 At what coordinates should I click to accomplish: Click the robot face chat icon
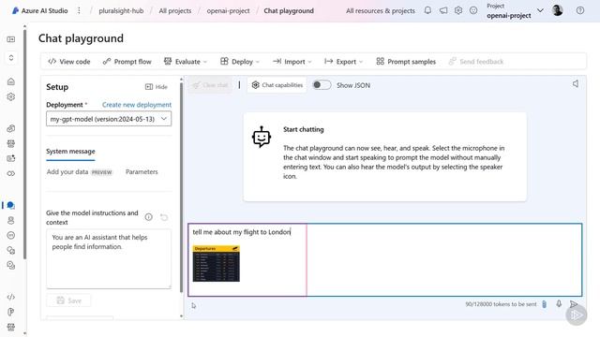tap(262, 137)
